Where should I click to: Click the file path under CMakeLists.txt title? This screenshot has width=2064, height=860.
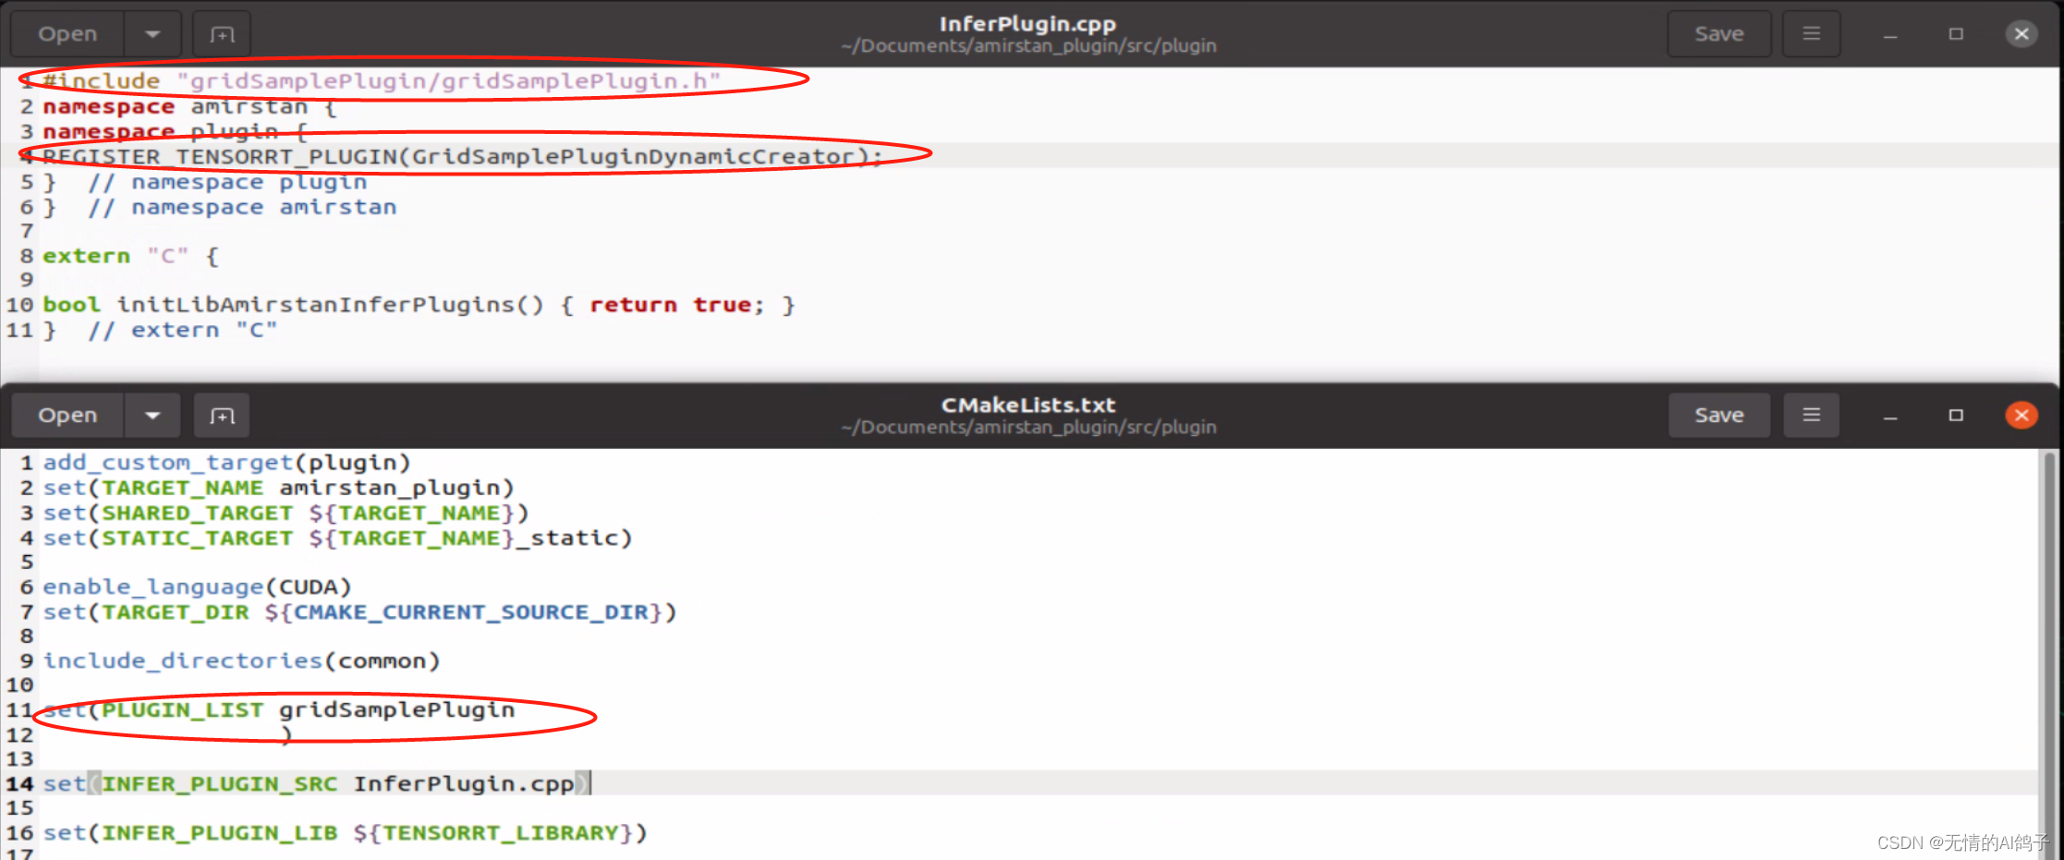click(x=1028, y=428)
